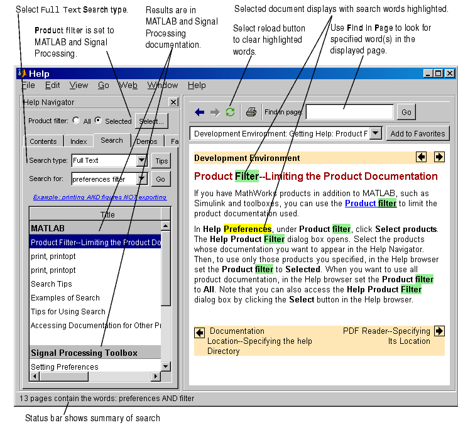Click the Title column header

coord(95,214)
